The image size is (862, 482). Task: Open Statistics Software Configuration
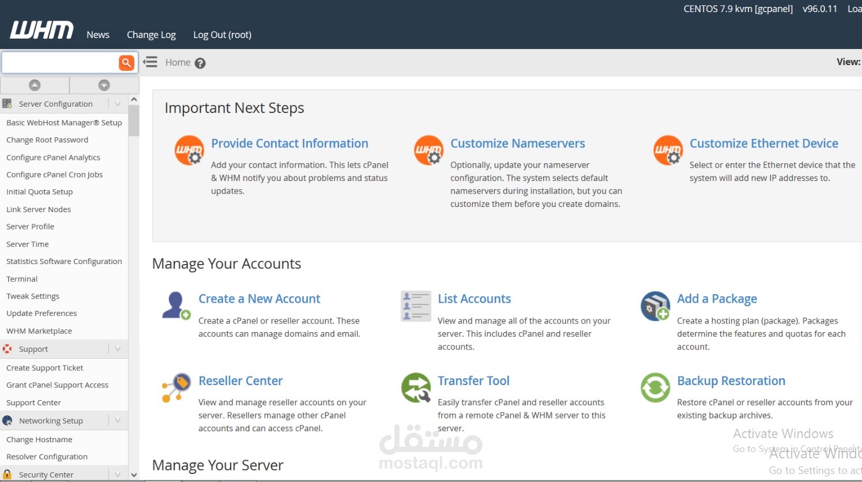click(64, 261)
